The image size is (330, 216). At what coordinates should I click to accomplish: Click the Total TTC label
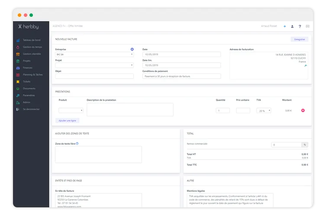pos(192,165)
